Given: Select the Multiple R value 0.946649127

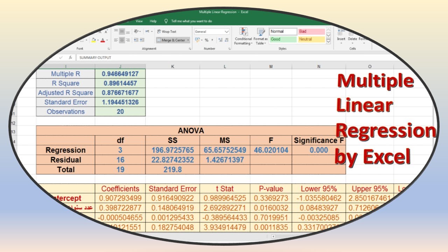Looking at the screenshot, I should click(x=120, y=74).
